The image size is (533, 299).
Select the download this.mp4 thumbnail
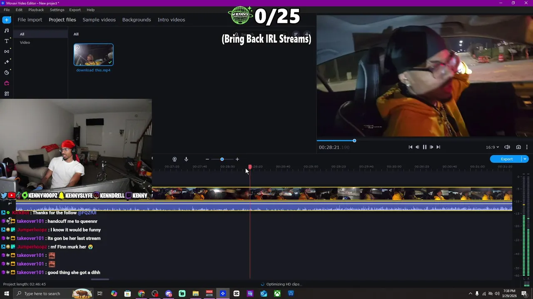click(94, 55)
